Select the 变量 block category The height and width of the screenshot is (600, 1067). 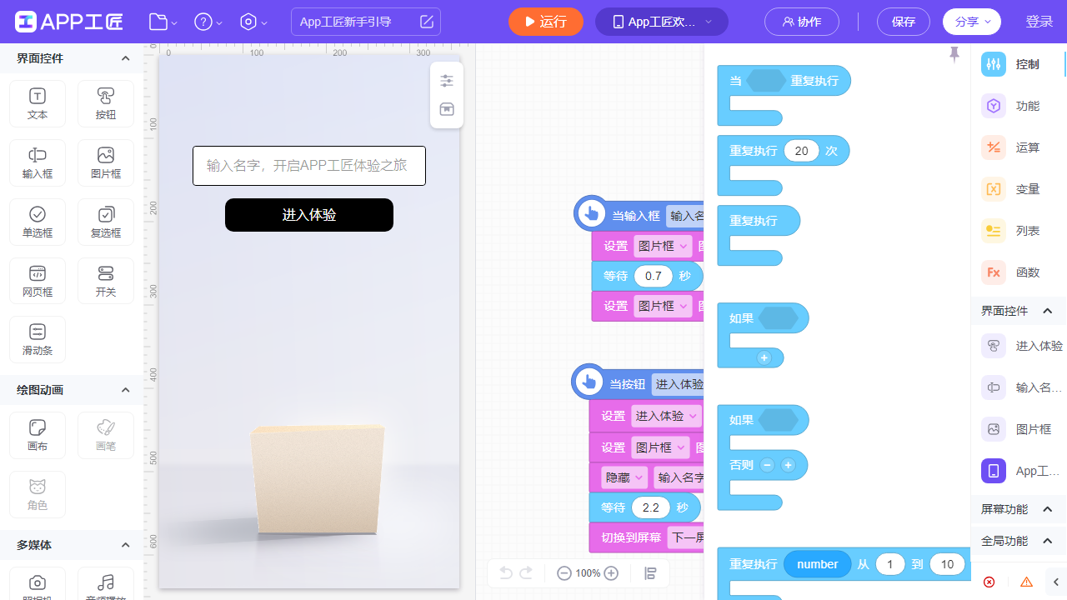click(x=1019, y=189)
